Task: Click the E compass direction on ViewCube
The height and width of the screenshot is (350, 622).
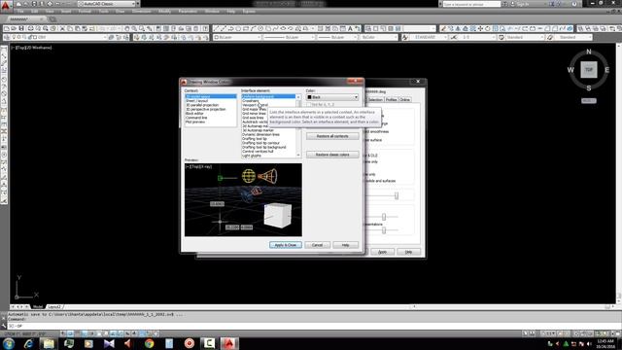Action: [606, 70]
